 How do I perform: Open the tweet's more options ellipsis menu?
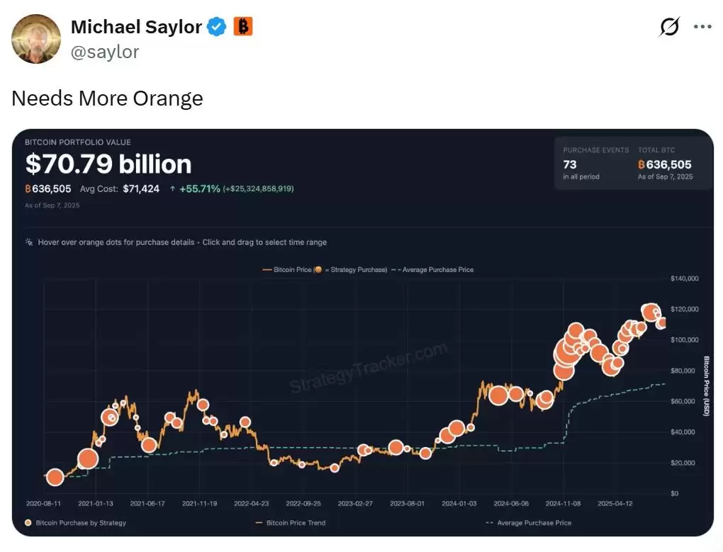tap(702, 26)
